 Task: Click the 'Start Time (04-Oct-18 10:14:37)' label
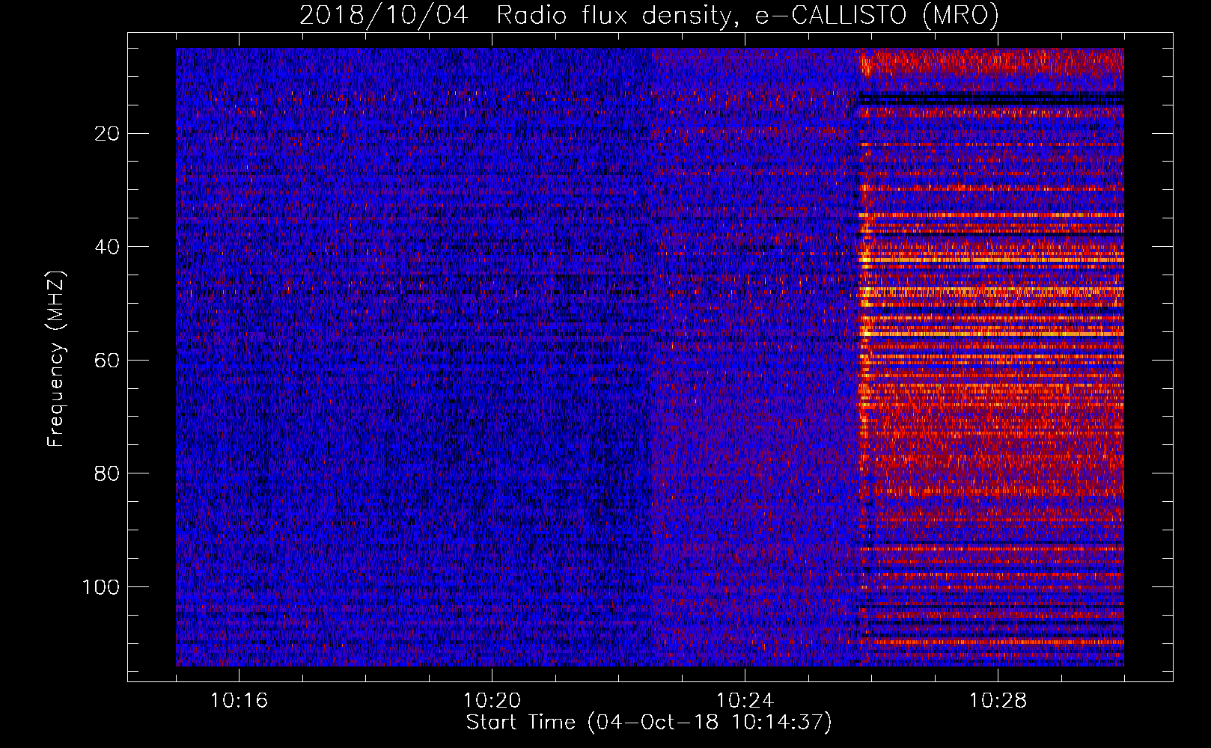point(649,723)
